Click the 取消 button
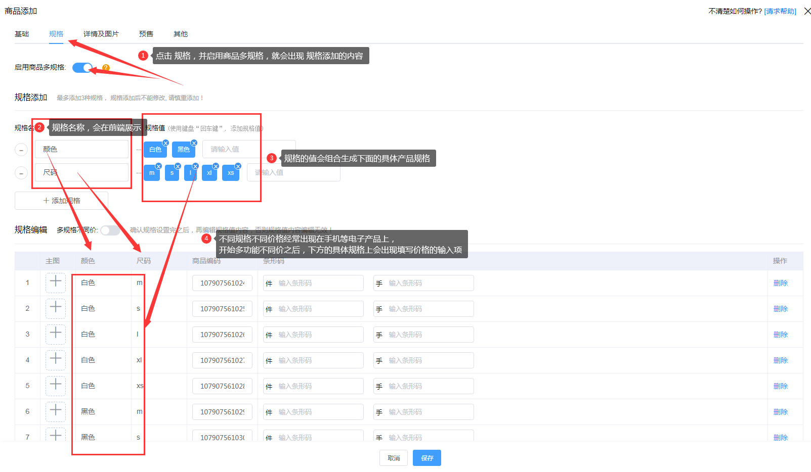 394,458
